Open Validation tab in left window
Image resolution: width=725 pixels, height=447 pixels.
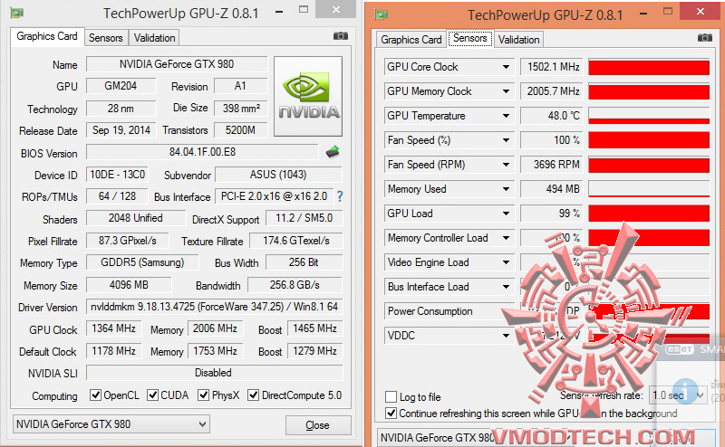click(x=154, y=38)
